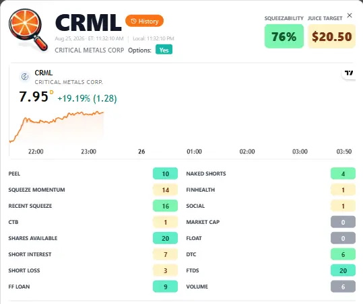The image size is (363, 304).
Task: Click the clock icon inside the History button
Action: (x=133, y=21)
